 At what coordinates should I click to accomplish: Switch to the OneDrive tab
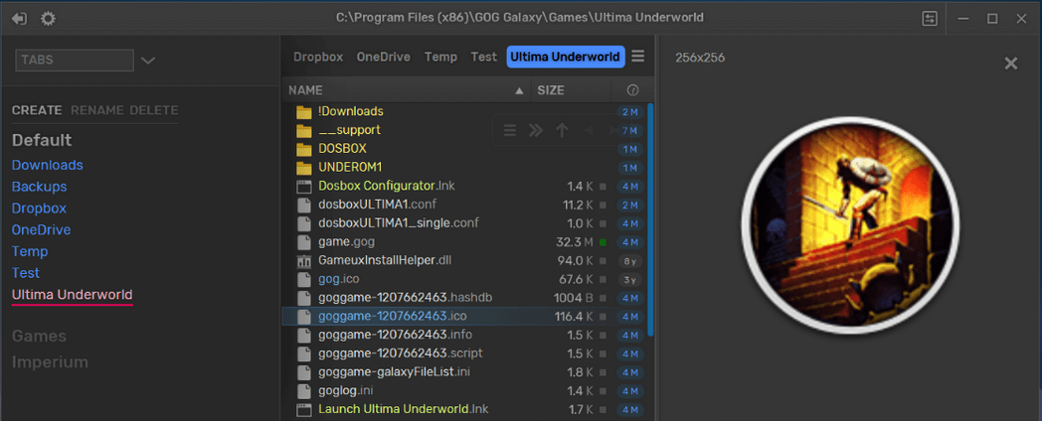click(x=384, y=58)
